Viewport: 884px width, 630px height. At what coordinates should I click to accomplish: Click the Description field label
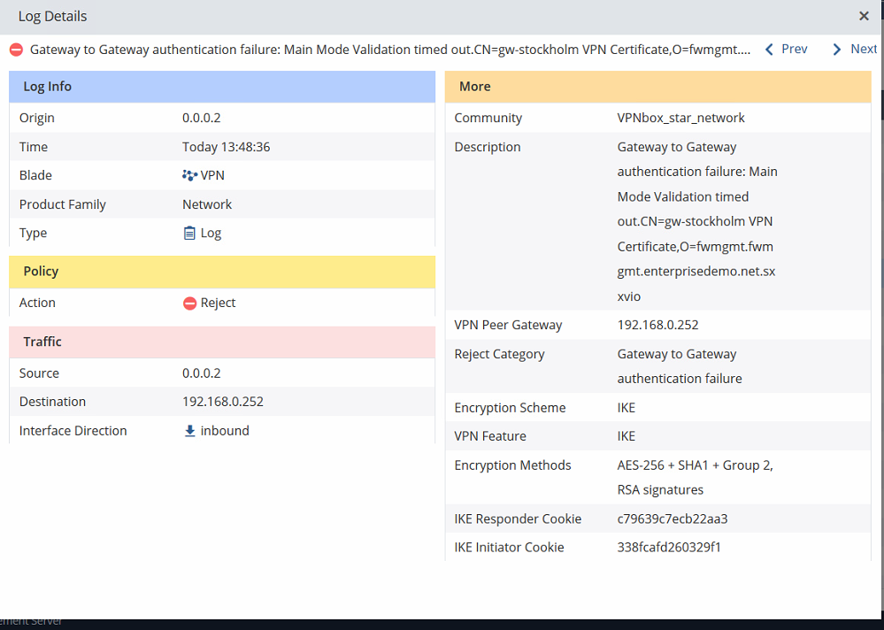pyautogui.click(x=488, y=147)
